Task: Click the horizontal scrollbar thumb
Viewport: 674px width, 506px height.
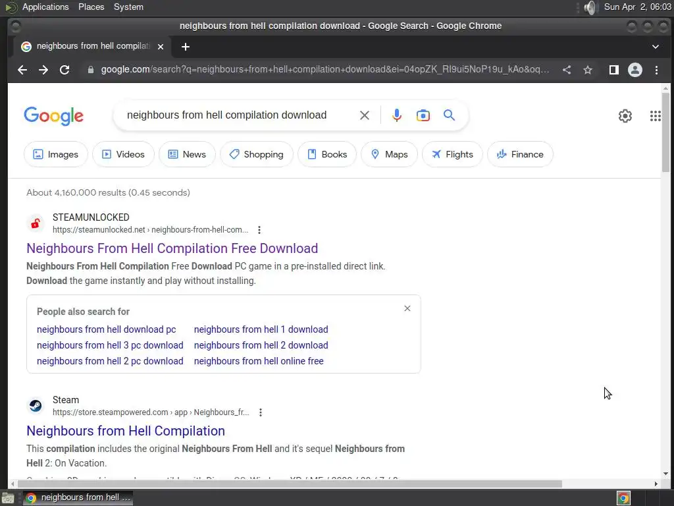Action: coord(290,484)
